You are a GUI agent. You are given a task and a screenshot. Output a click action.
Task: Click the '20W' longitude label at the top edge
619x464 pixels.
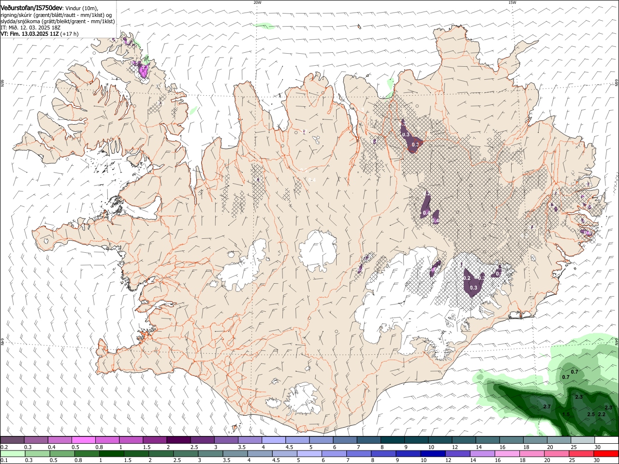pyautogui.click(x=257, y=2)
